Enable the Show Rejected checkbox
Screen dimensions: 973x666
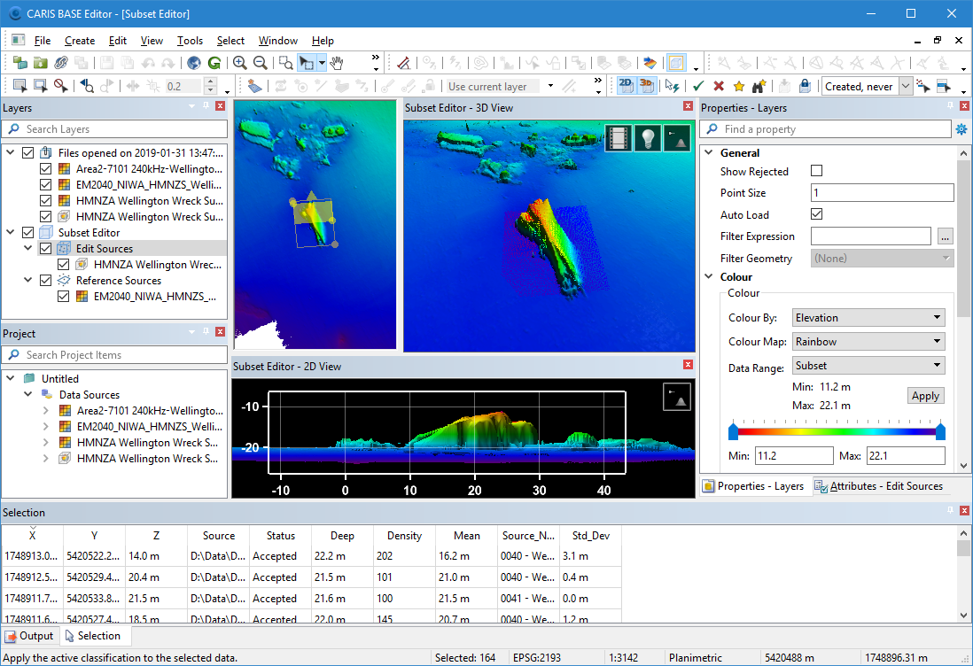click(817, 172)
